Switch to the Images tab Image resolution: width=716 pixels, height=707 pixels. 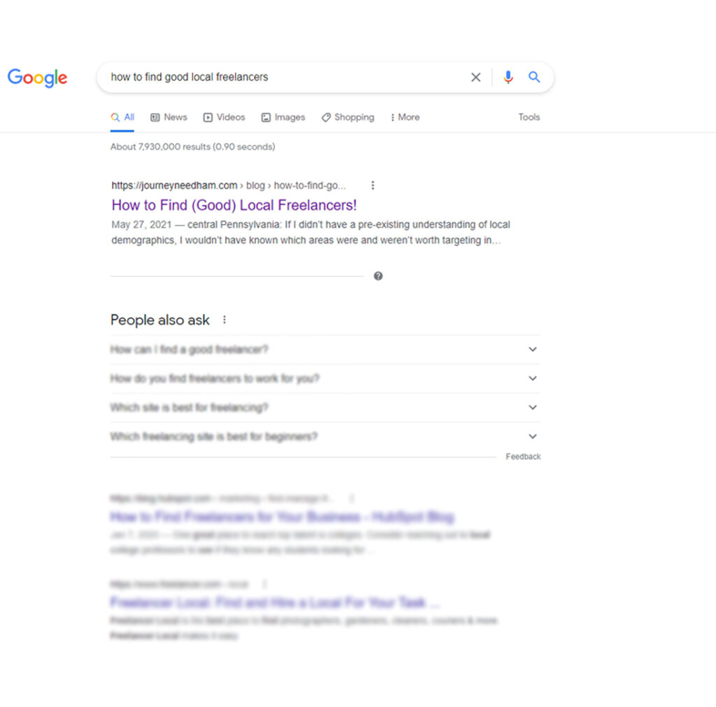click(283, 117)
